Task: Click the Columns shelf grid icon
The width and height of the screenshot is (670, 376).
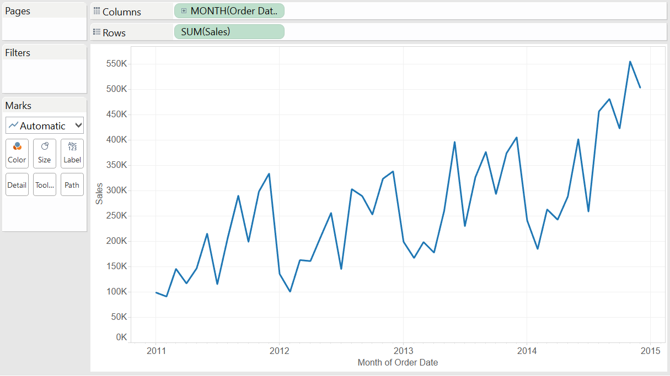Action: pos(97,11)
